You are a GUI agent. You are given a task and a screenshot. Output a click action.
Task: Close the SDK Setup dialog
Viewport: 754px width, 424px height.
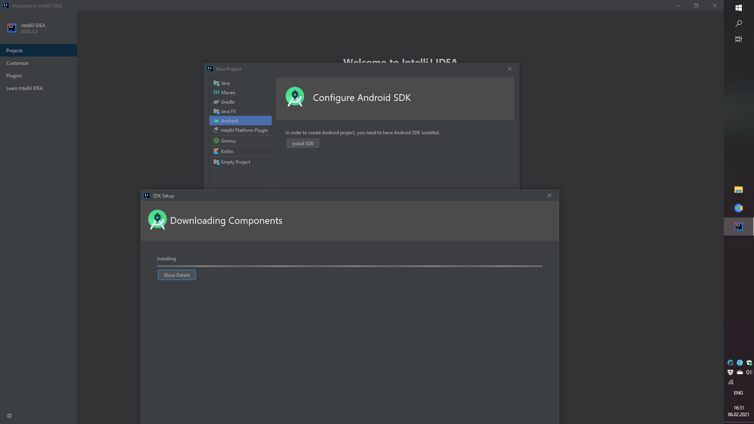click(x=549, y=196)
